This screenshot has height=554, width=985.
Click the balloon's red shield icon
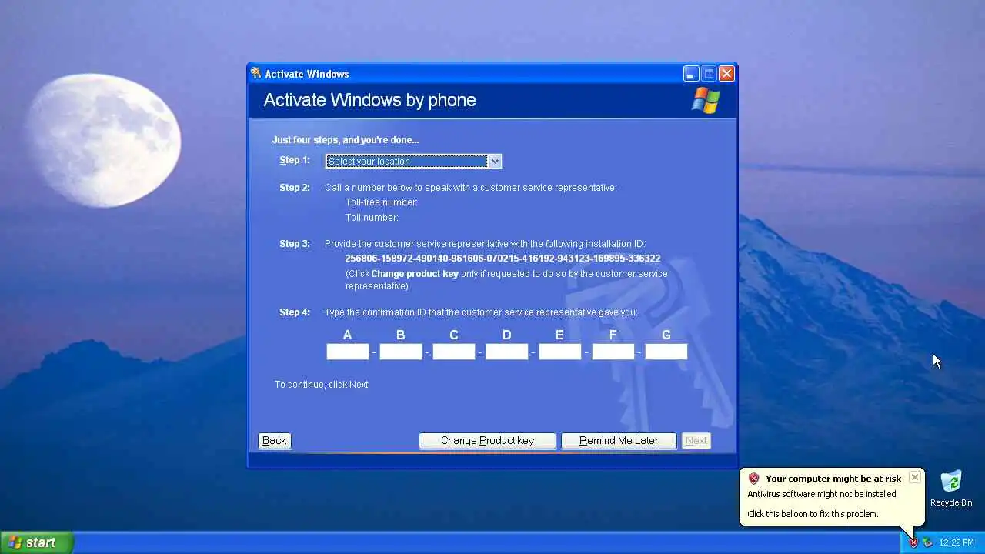754,479
